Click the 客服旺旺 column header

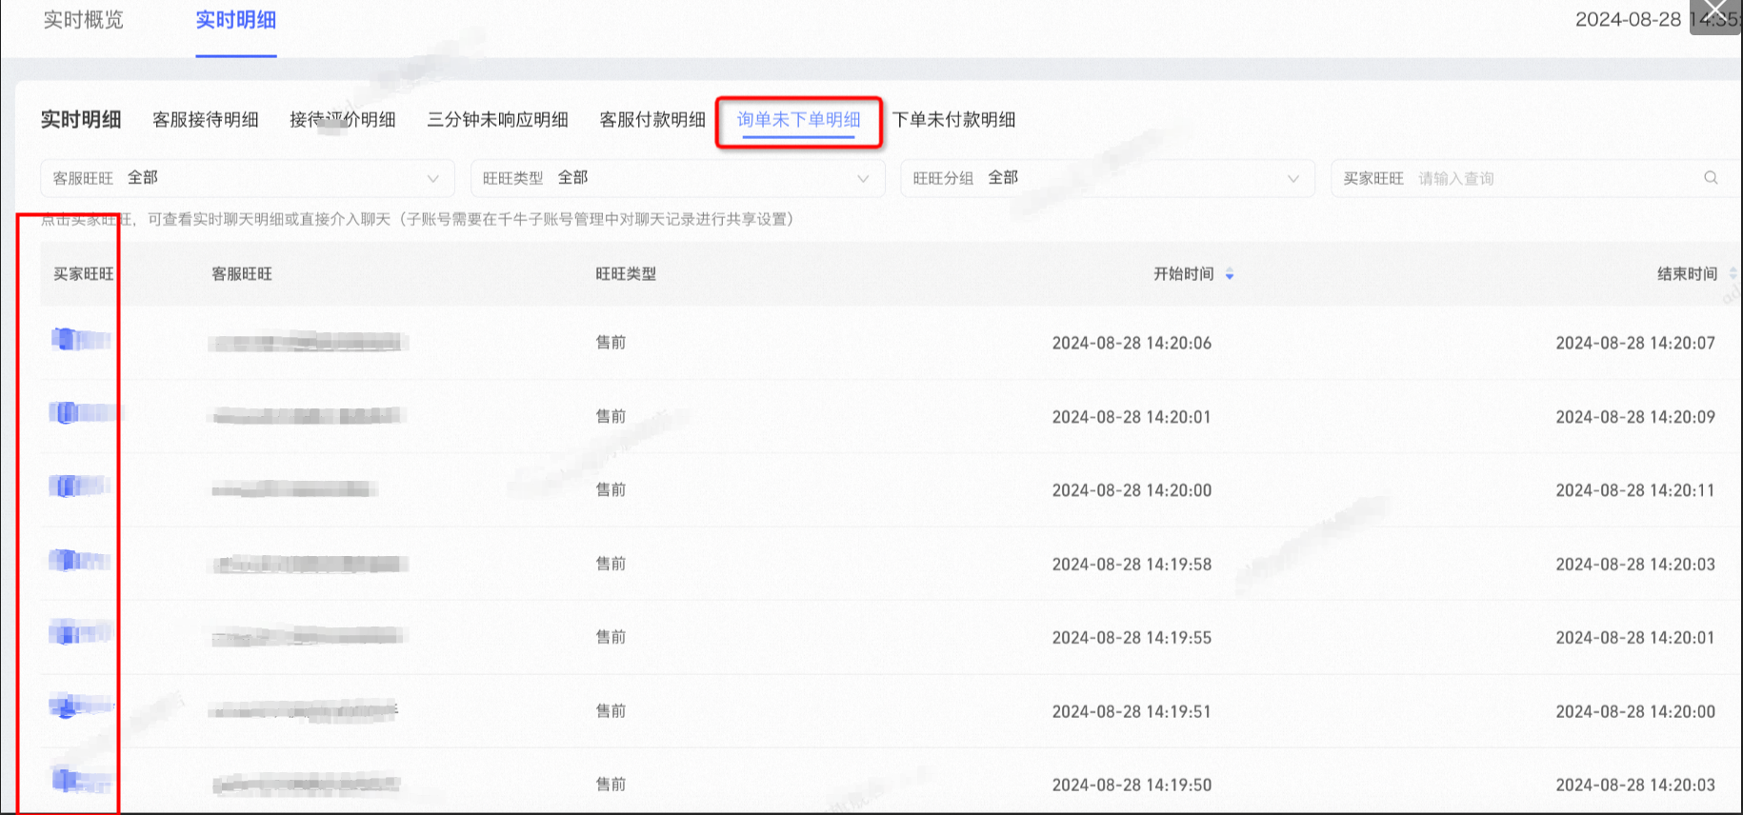point(242,274)
